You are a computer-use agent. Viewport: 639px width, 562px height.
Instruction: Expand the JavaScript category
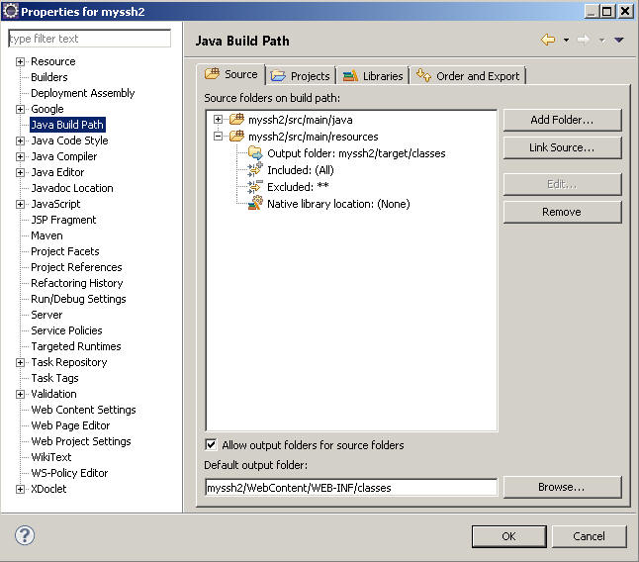[x=20, y=204]
